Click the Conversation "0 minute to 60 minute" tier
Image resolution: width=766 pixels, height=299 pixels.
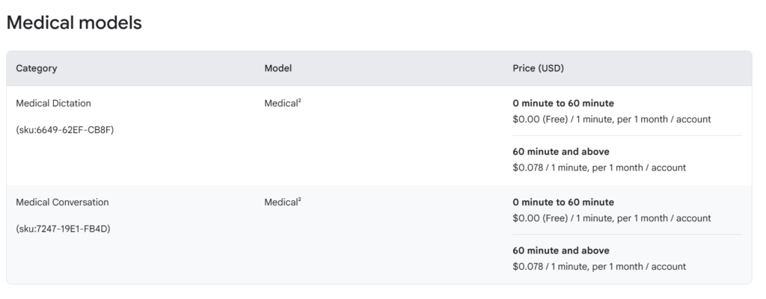click(563, 202)
